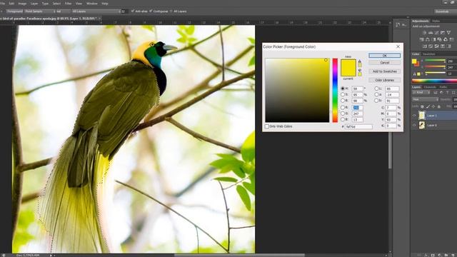Select the R red radio button

pos(343,108)
